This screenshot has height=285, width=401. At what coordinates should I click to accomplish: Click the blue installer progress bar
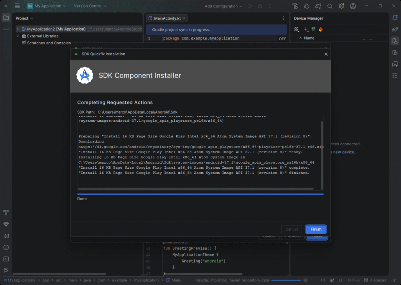coord(200,194)
